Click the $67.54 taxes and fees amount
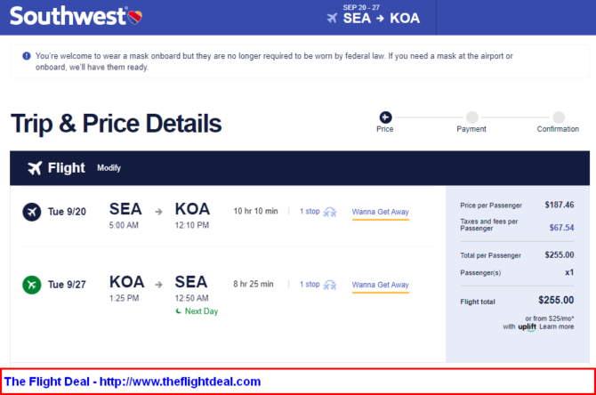This screenshot has height=395, width=596. (561, 228)
